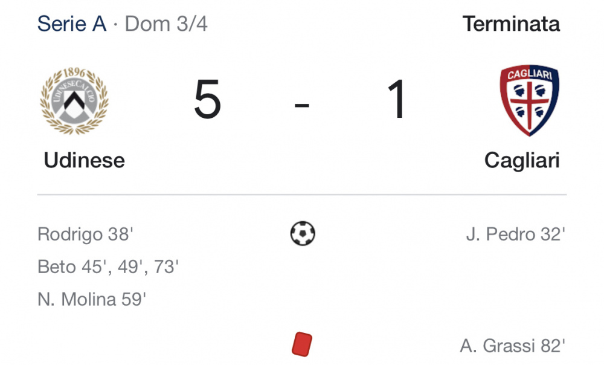Open the Serie A league link

(72, 24)
